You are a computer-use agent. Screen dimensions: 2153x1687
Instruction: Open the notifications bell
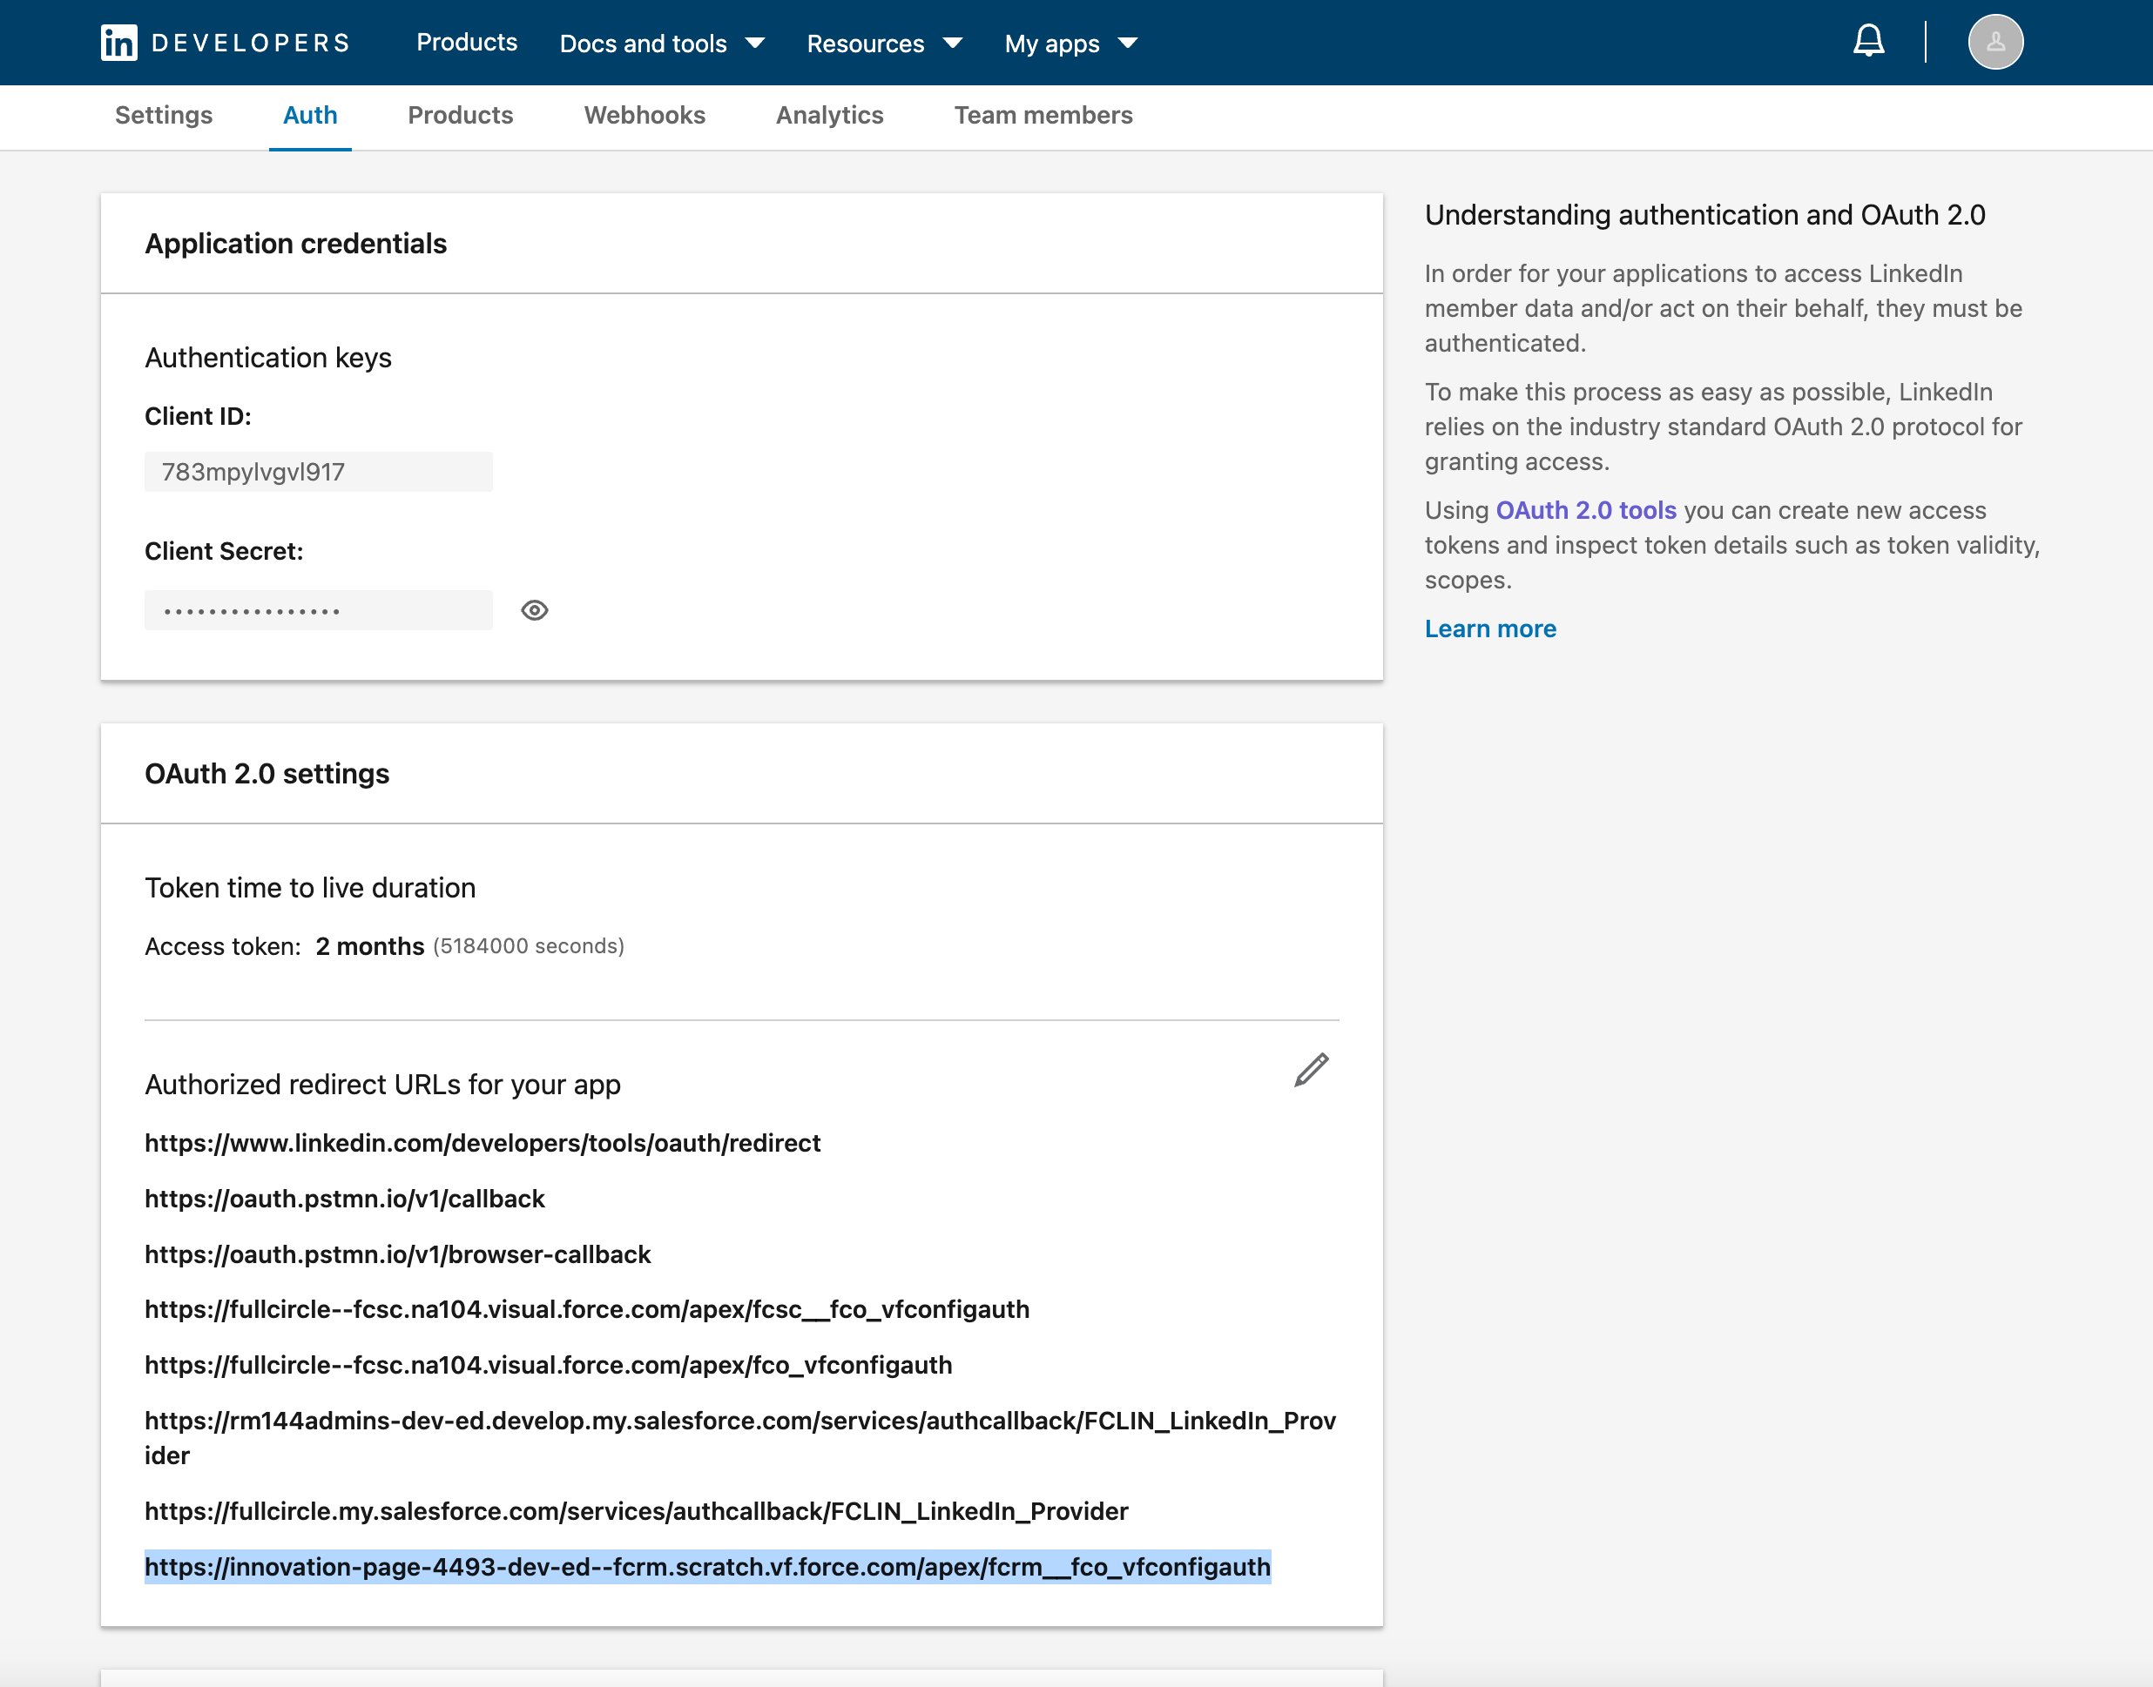[1867, 42]
